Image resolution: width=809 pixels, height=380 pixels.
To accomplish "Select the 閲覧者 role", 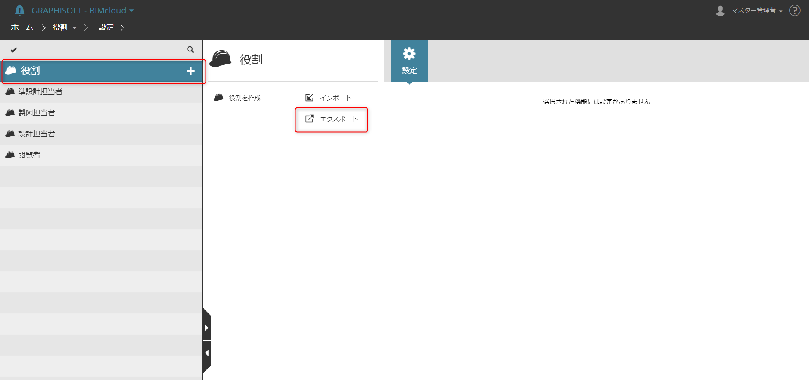I will pyautogui.click(x=101, y=155).
